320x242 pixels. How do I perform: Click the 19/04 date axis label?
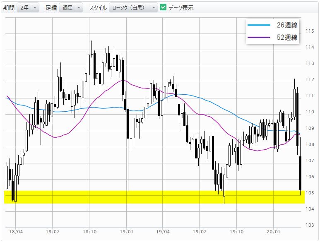tap(163, 232)
